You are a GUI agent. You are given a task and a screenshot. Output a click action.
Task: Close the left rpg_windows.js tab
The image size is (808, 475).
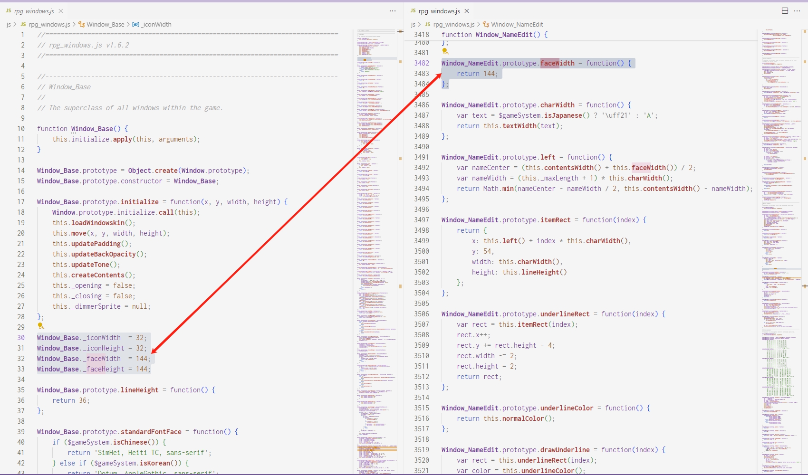click(61, 11)
